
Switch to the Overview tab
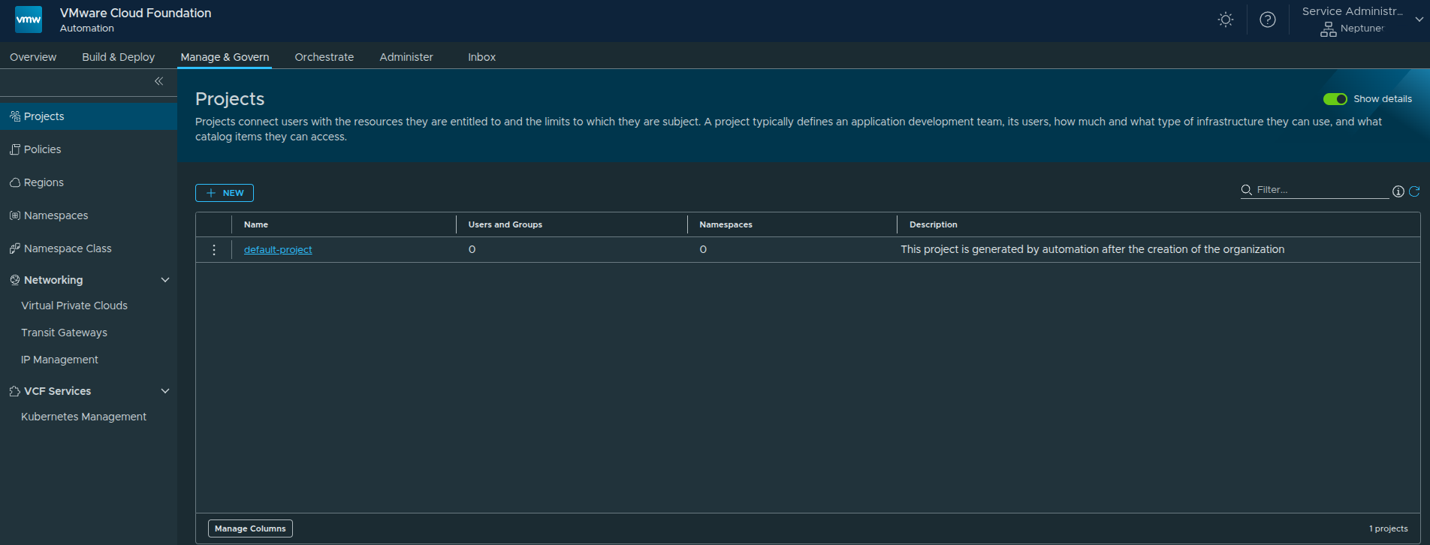point(33,57)
